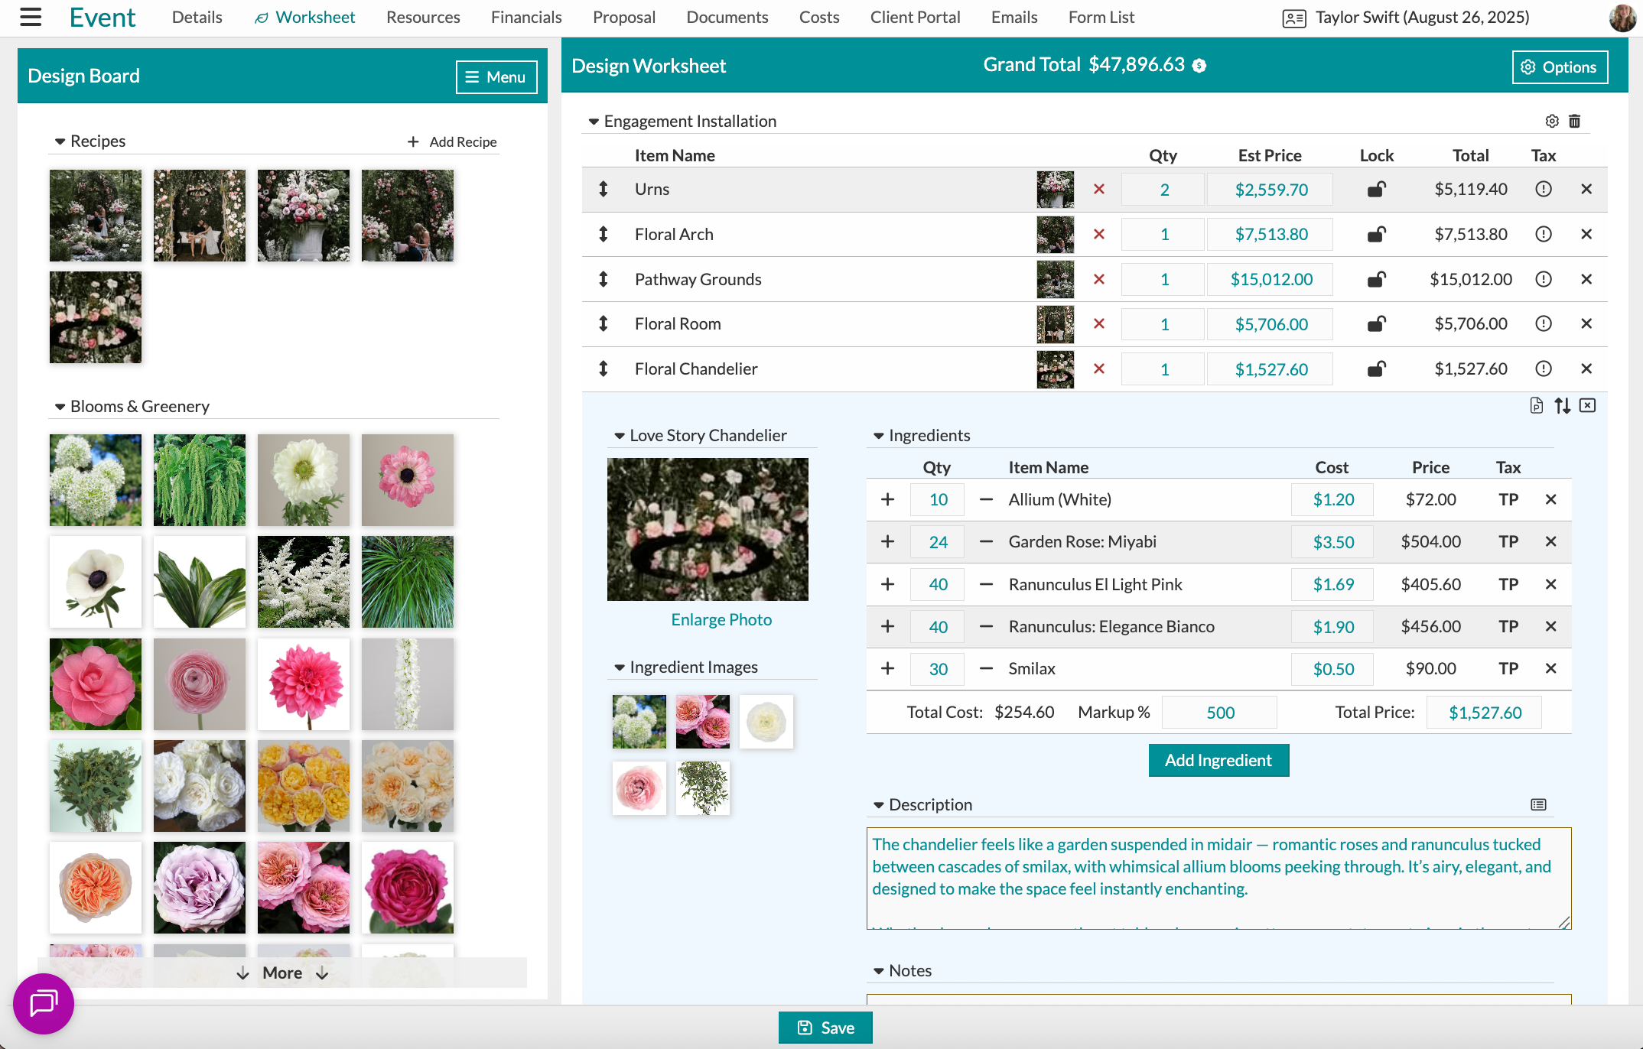Click the Add Ingredient button
The width and height of the screenshot is (1643, 1049).
(x=1218, y=760)
